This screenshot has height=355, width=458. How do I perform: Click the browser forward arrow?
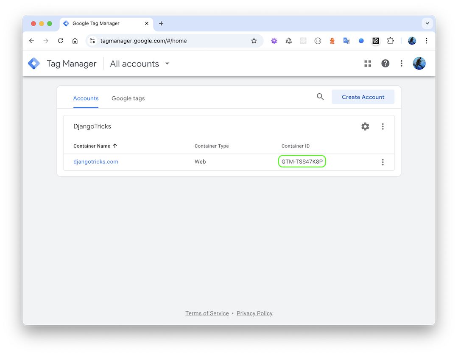point(46,41)
